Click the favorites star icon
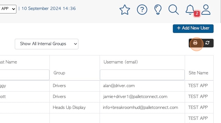Screen dimensions: 221x123 125,10
